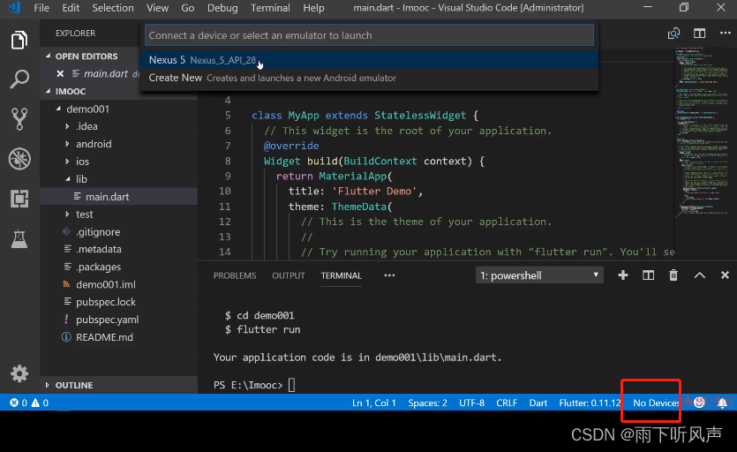Collapse the lib folder
737x452 pixels.
(68, 178)
